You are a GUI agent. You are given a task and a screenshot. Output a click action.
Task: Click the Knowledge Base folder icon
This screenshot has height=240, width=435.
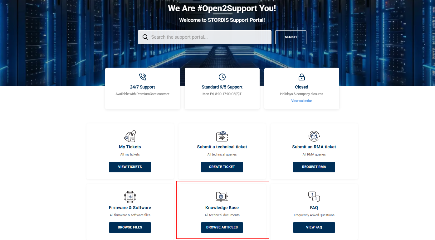(222, 197)
